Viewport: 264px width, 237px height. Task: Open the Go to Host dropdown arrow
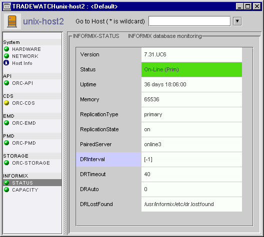click(x=237, y=21)
